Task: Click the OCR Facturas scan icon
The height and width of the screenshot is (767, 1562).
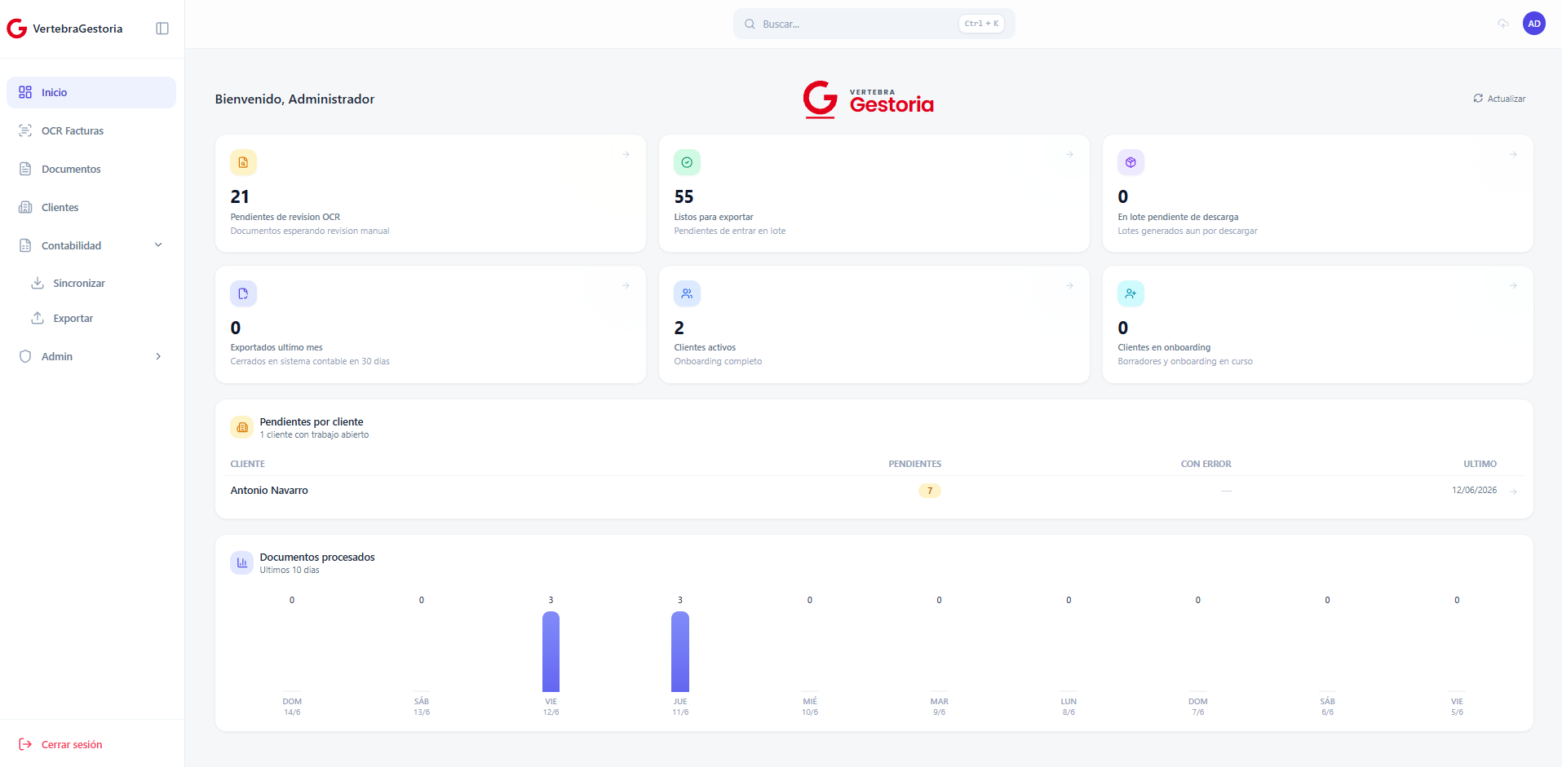Action: tap(25, 130)
